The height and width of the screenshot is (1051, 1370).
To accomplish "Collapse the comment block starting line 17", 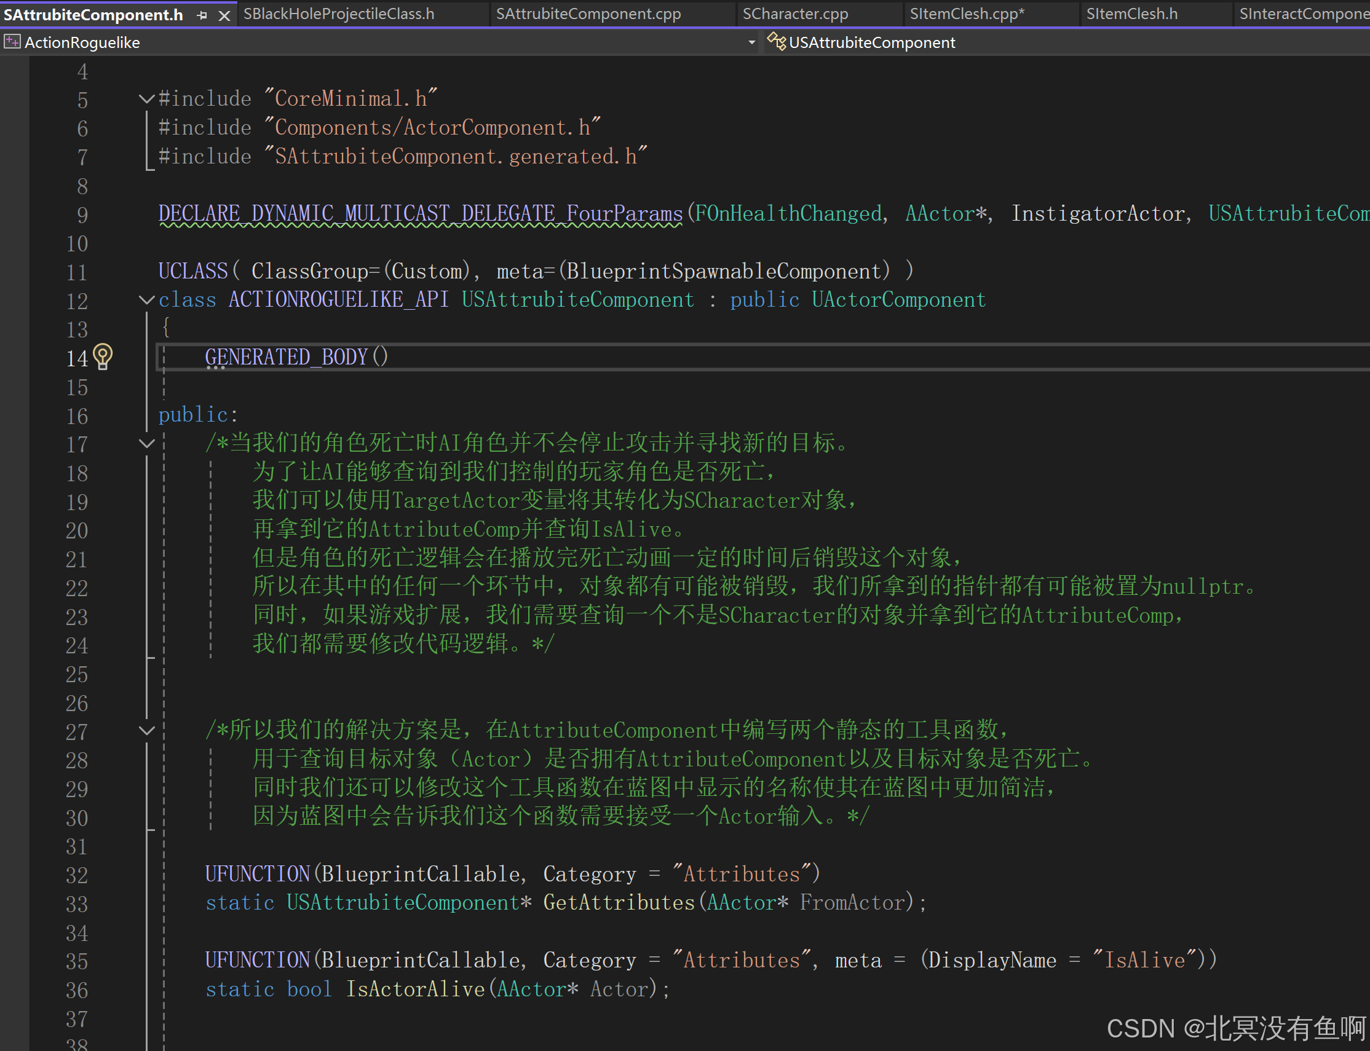I will (x=146, y=444).
